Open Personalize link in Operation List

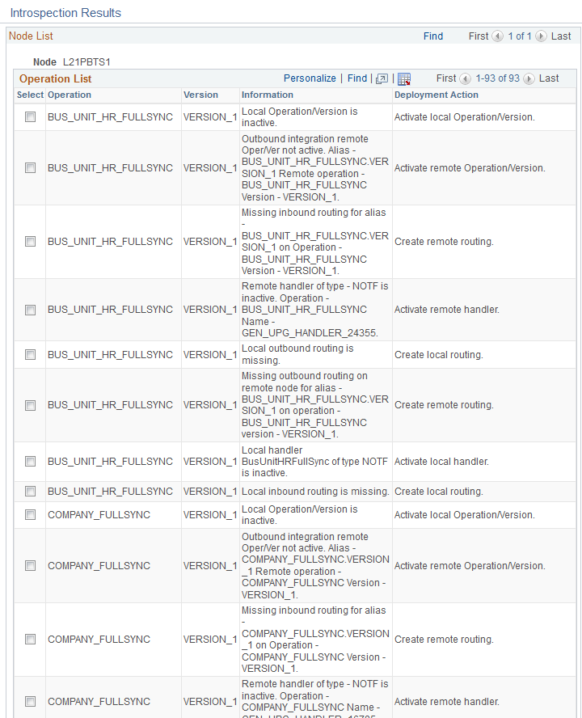tap(310, 78)
